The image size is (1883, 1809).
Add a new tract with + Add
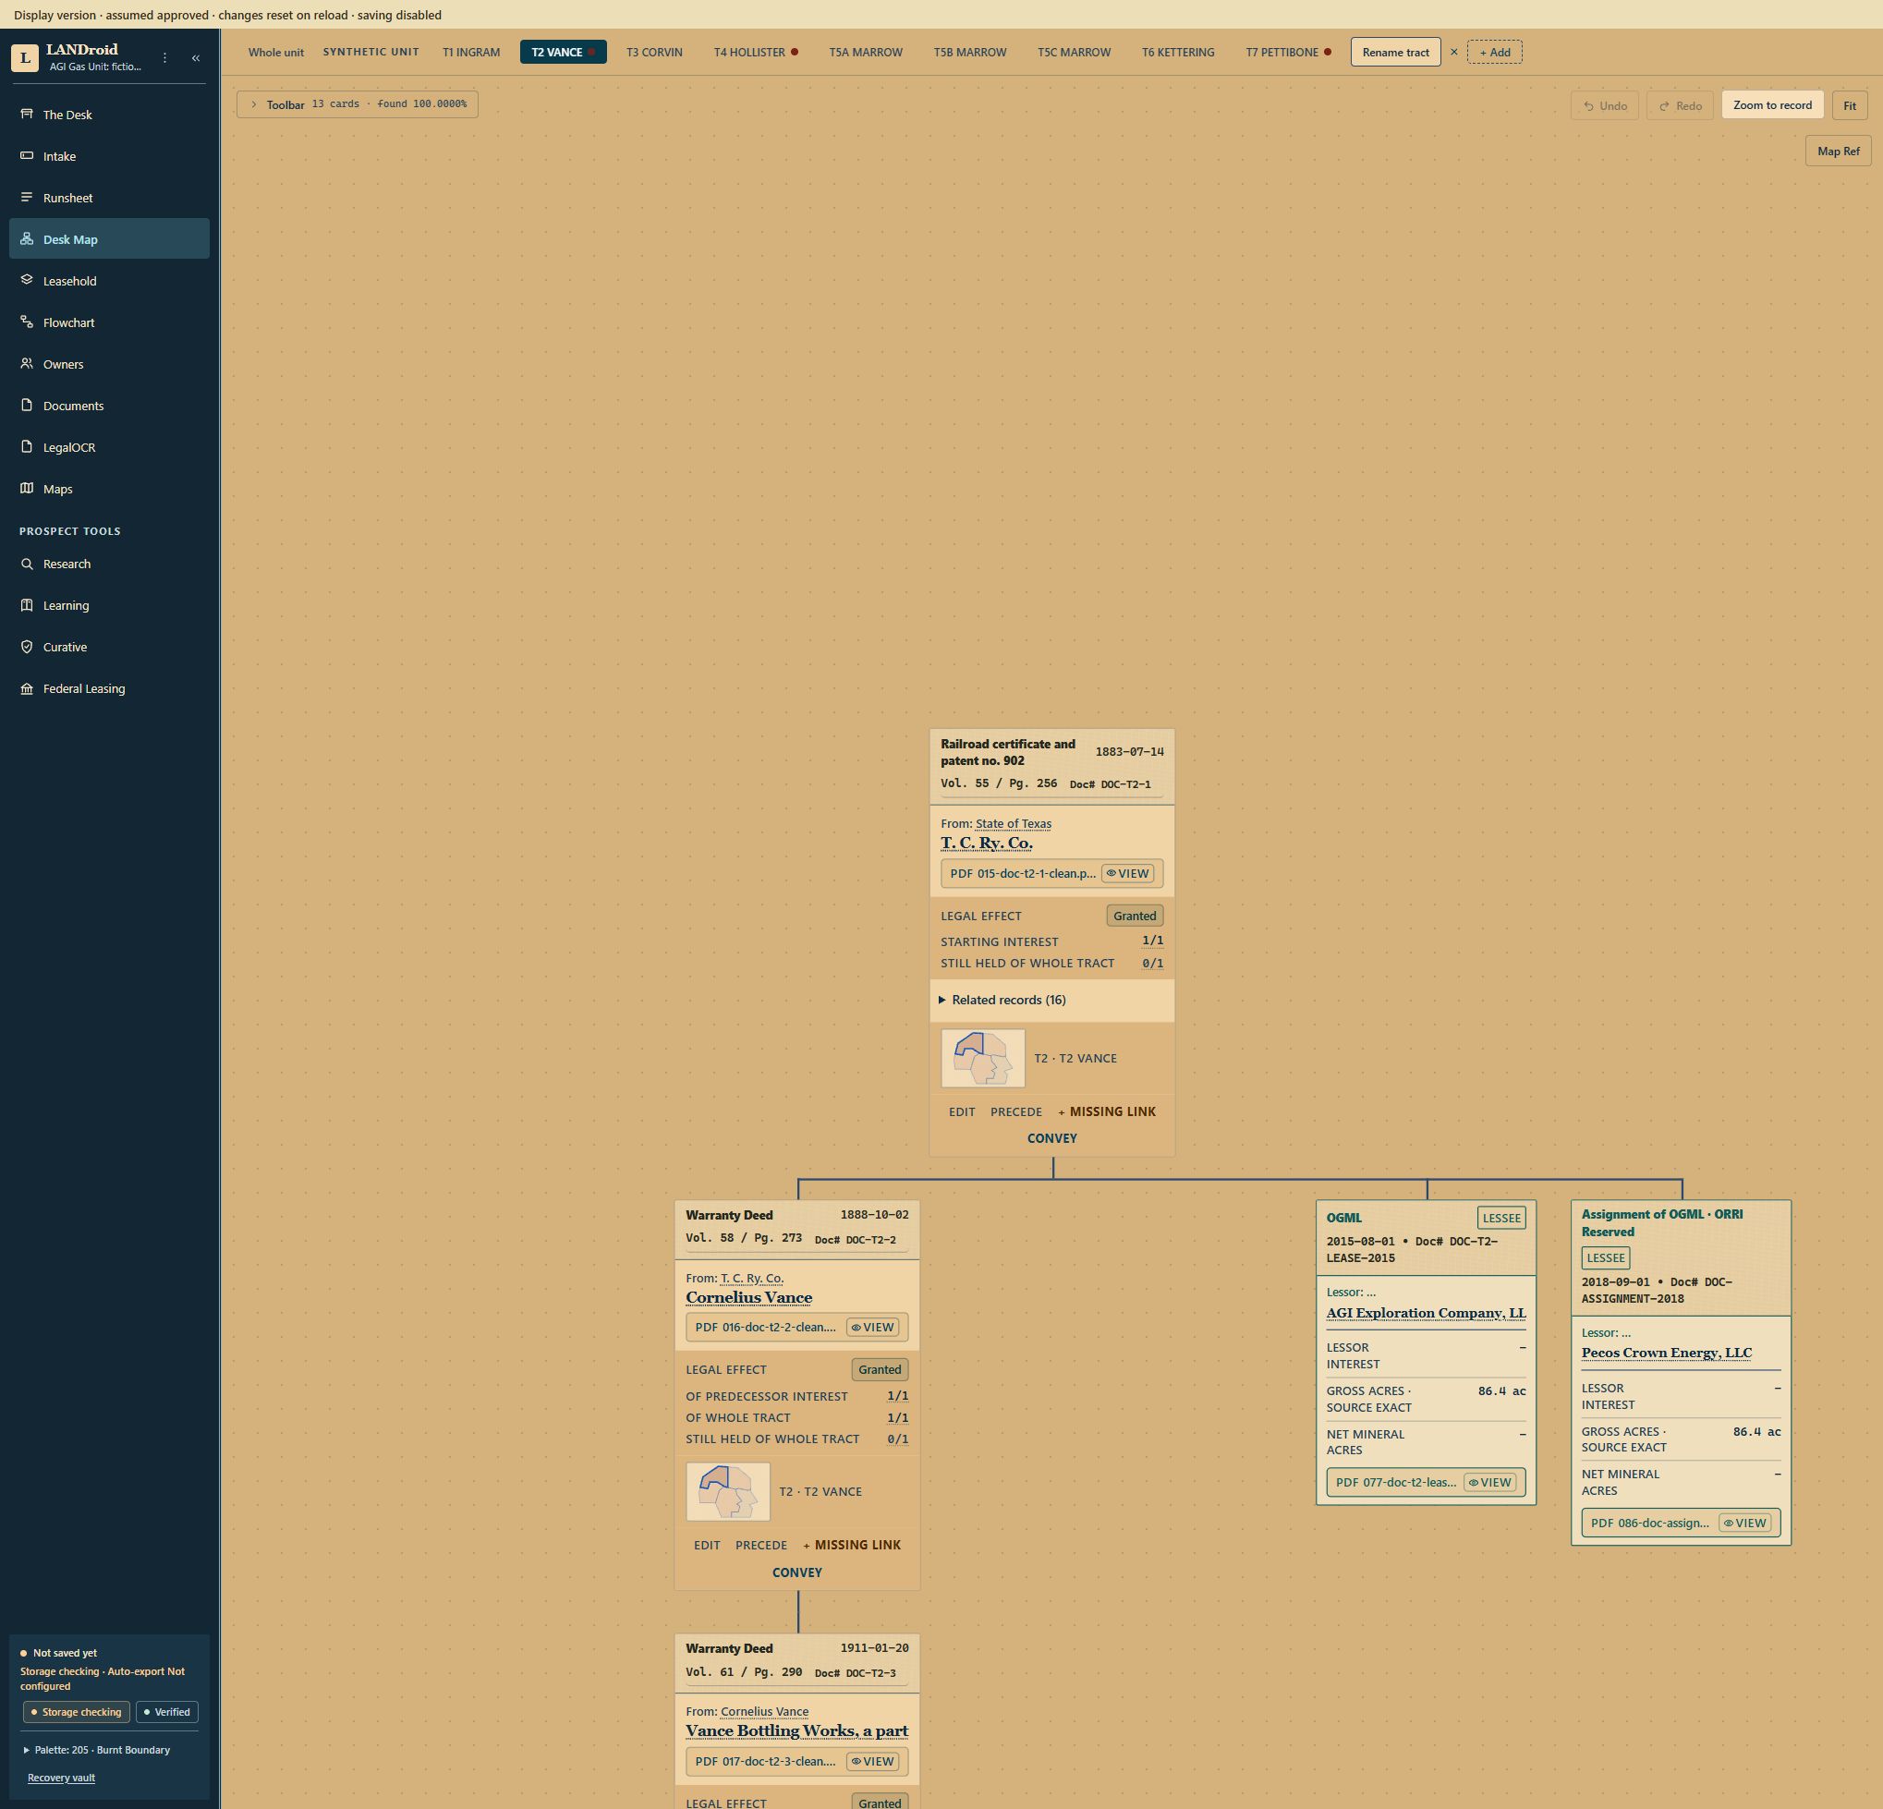click(x=1494, y=52)
